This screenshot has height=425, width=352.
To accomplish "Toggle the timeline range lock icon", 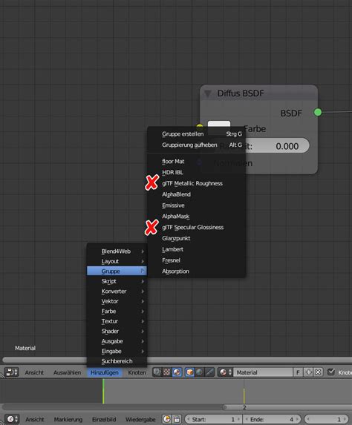I will point(177,419).
